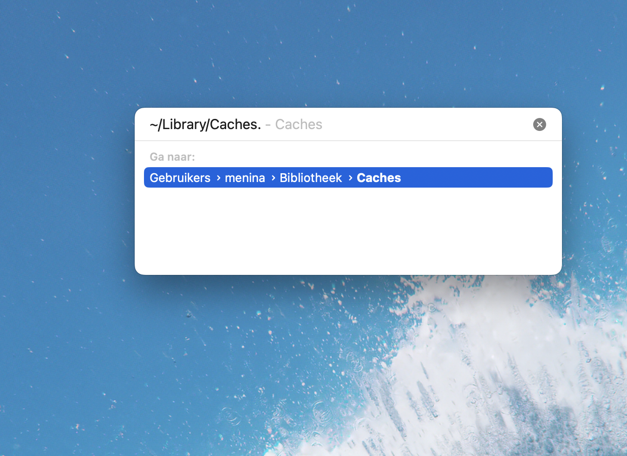The height and width of the screenshot is (456, 627).
Task: Open the bold Caches folder destination
Action: pyautogui.click(x=379, y=178)
